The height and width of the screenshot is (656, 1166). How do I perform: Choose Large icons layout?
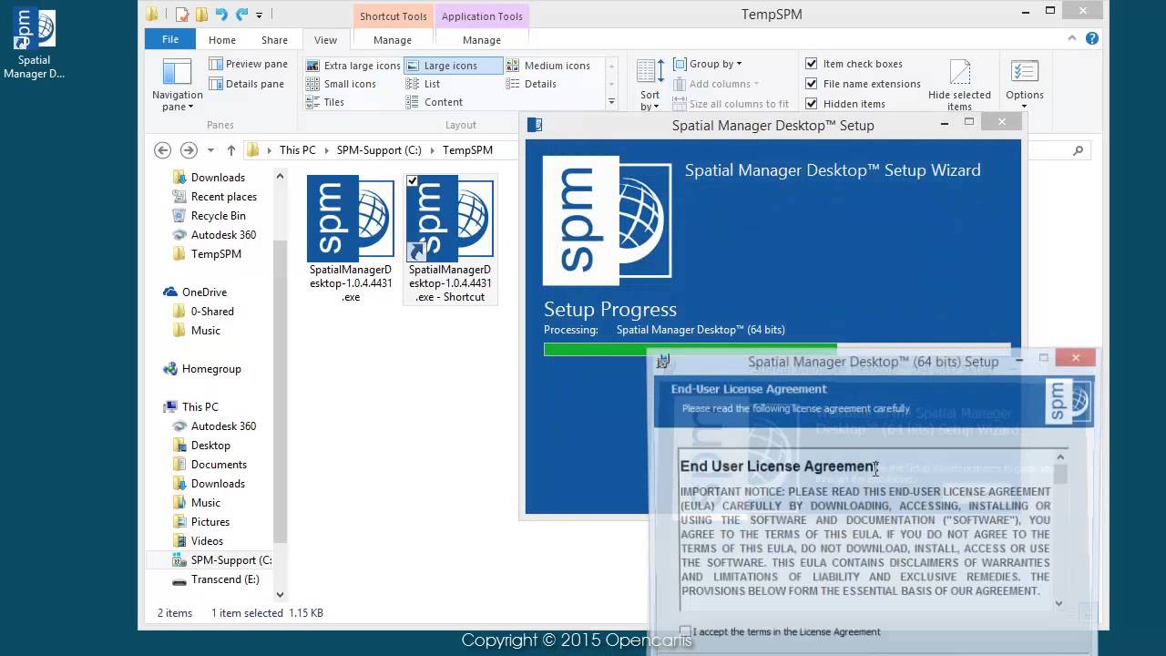[453, 66]
